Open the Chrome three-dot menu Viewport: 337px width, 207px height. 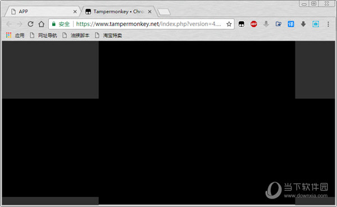[x=328, y=24]
